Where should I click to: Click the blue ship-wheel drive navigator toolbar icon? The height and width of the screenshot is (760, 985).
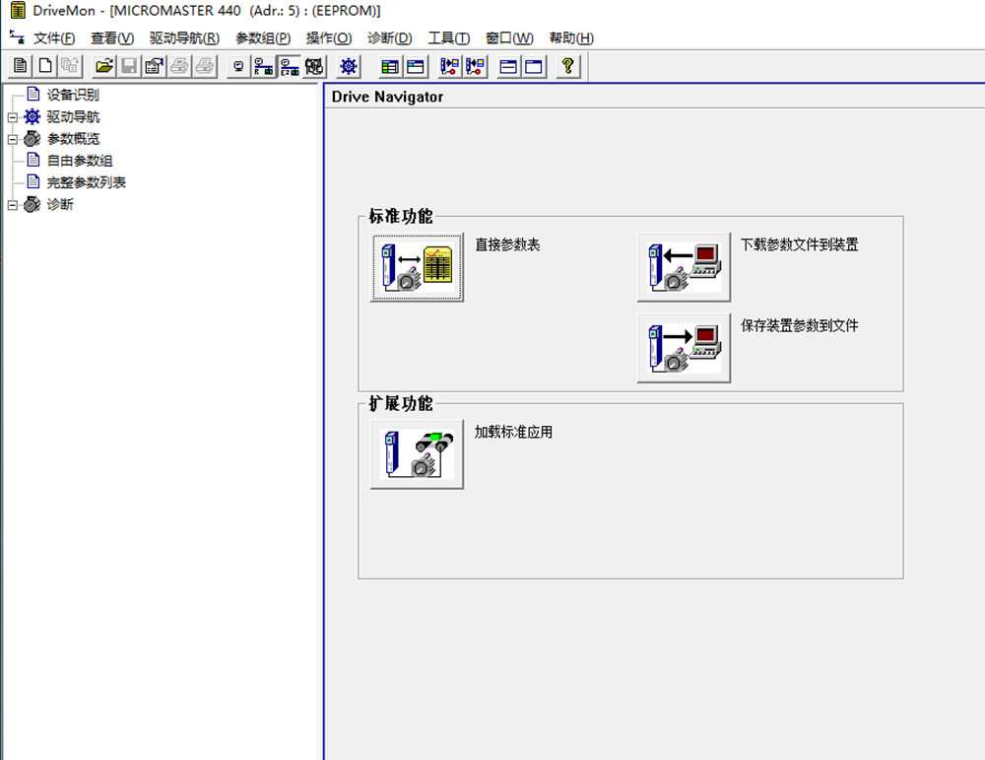coord(348,67)
